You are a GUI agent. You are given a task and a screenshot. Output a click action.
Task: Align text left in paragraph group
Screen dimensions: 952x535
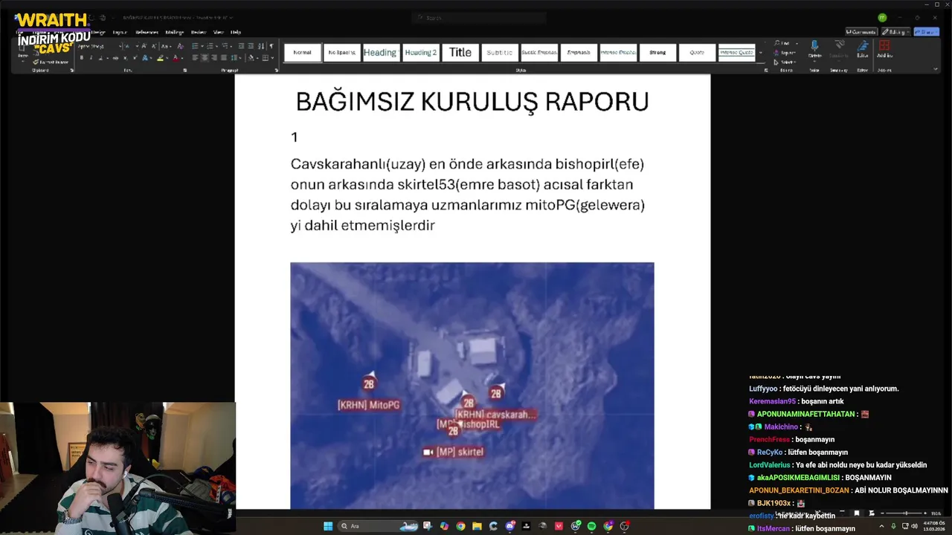click(x=195, y=57)
